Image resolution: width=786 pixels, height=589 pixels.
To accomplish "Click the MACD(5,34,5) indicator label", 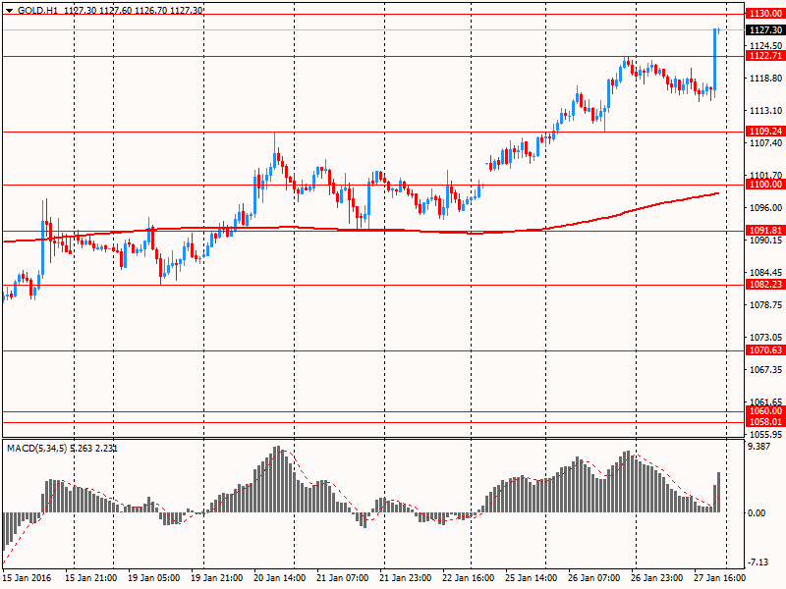I will (x=37, y=449).
